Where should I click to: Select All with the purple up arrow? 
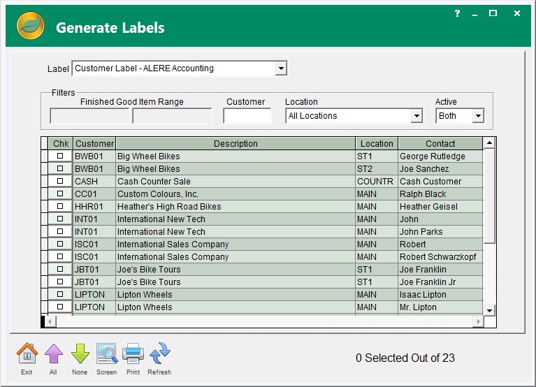(54, 353)
